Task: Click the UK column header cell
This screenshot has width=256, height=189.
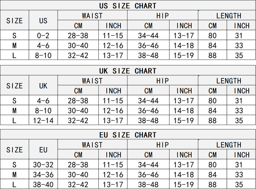Action: 43,86
